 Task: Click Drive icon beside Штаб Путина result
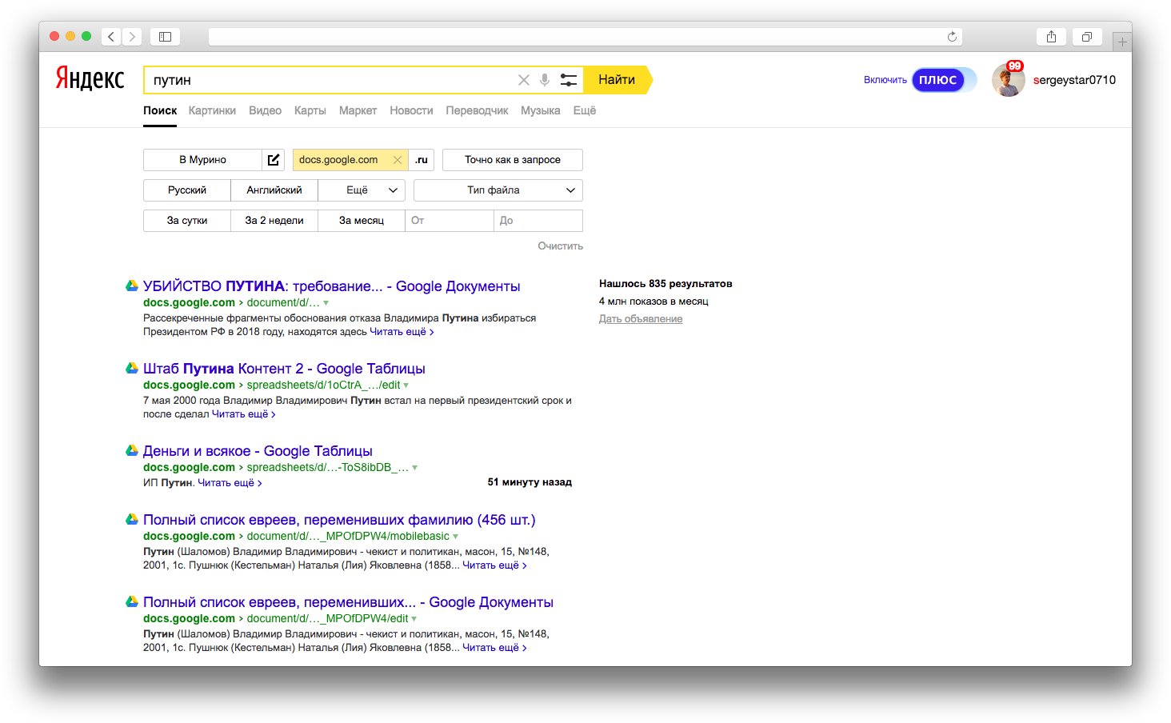tap(132, 368)
